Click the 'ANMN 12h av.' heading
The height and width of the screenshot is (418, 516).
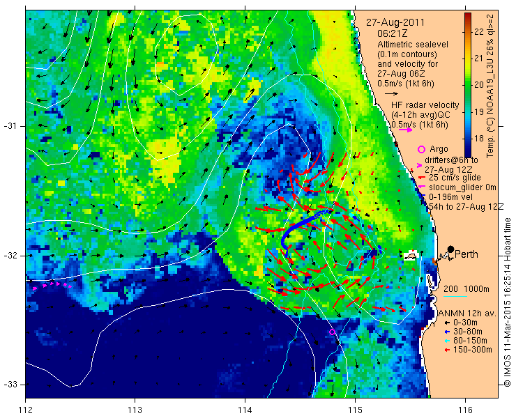click(x=468, y=313)
